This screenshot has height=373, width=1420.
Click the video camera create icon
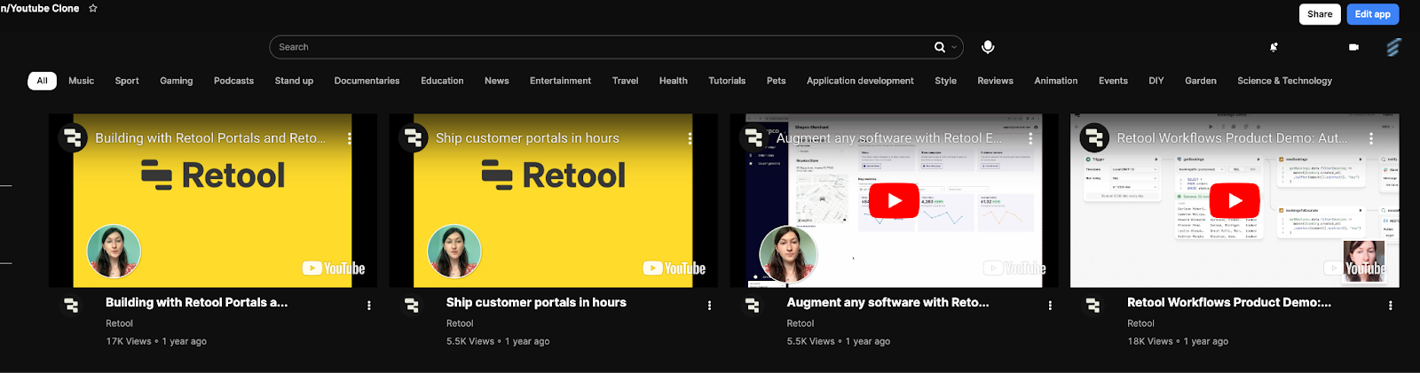[1353, 47]
